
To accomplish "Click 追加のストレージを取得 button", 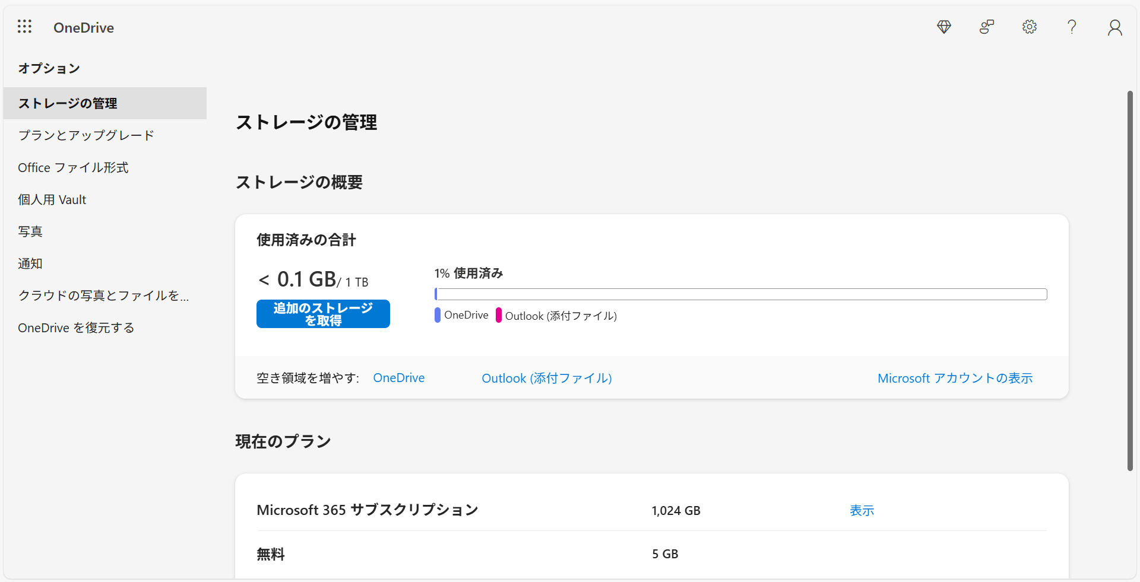I will pos(323,314).
